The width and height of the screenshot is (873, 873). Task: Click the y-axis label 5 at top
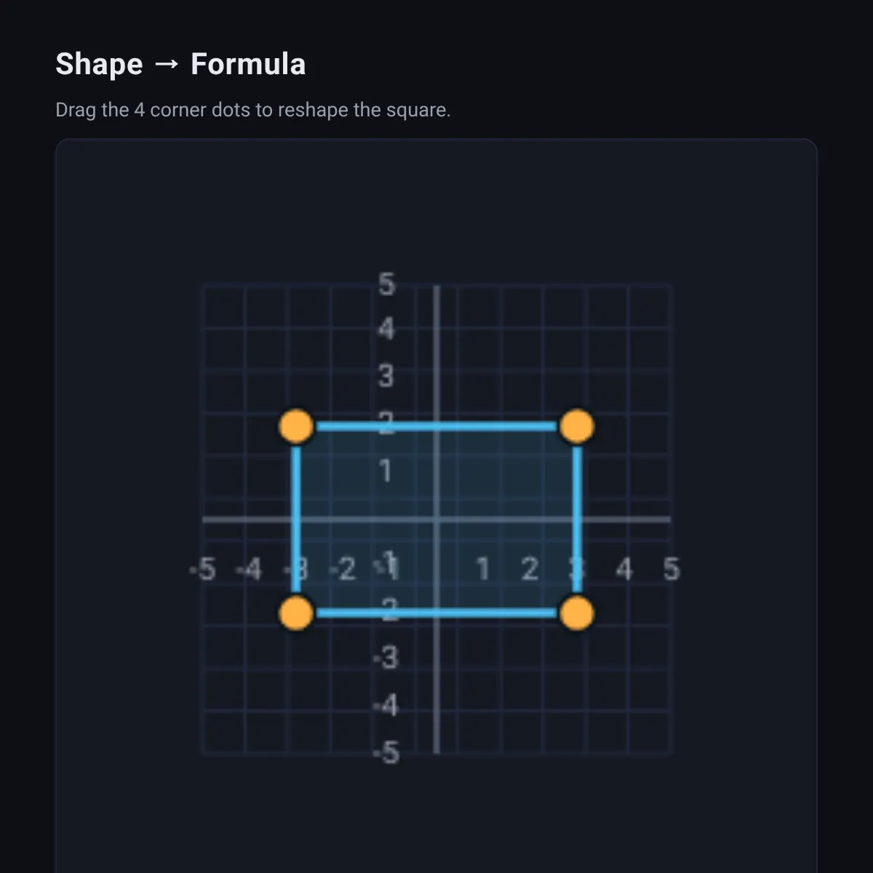[x=386, y=284]
